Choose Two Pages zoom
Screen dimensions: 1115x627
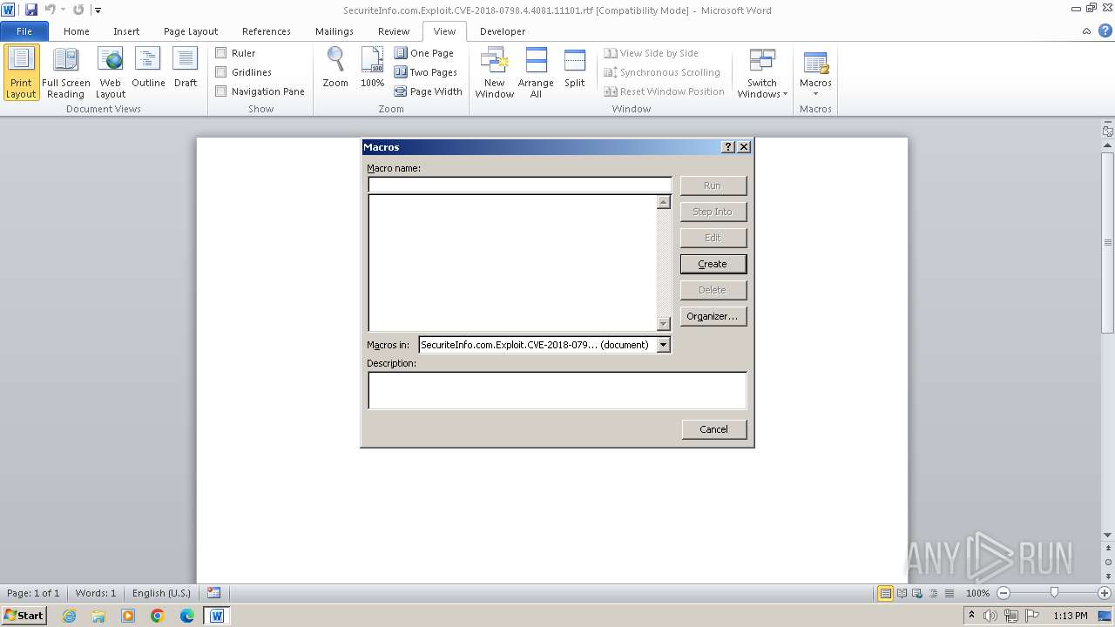pos(426,72)
